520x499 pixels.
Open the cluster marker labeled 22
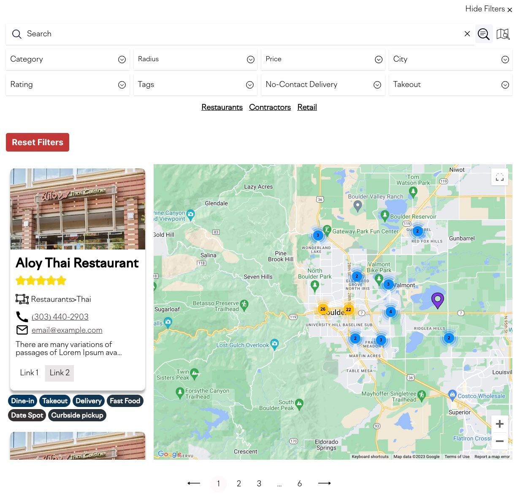349,309
